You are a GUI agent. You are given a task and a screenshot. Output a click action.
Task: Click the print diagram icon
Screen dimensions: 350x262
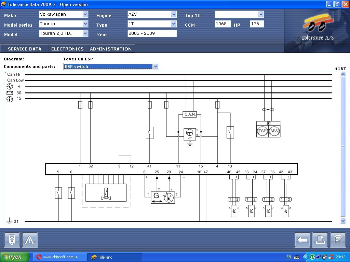point(320,240)
